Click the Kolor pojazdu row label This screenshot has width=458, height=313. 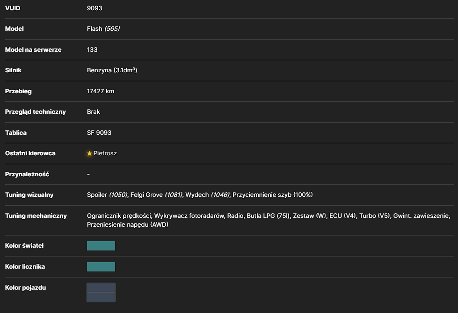point(25,288)
